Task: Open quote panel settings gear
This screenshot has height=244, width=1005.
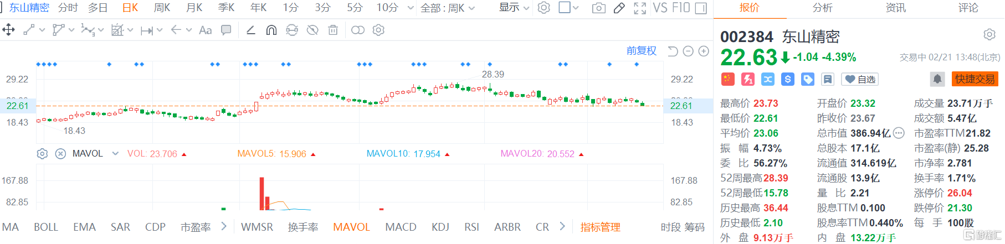Action: coord(989,35)
